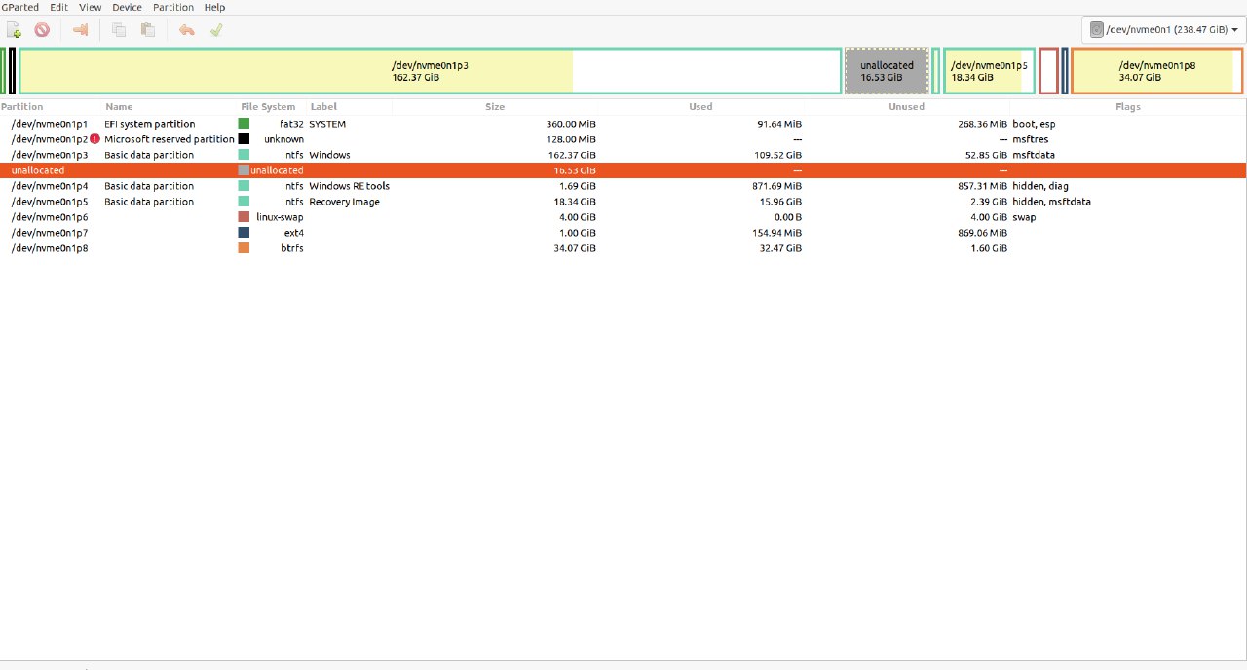Viewport: 1247px width, 670px height.
Task: Click the Paste partition toolbar icon
Action: (148, 30)
